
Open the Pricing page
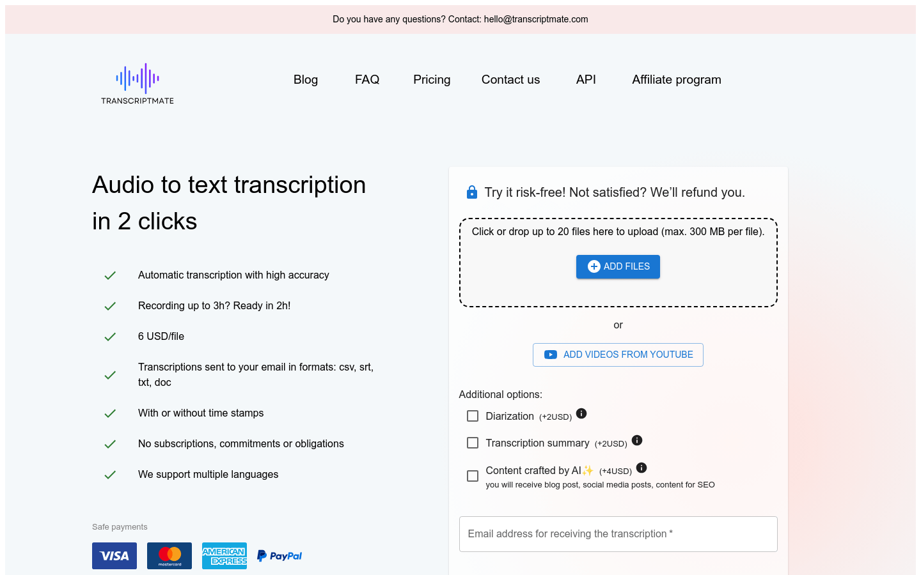click(432, 80)
